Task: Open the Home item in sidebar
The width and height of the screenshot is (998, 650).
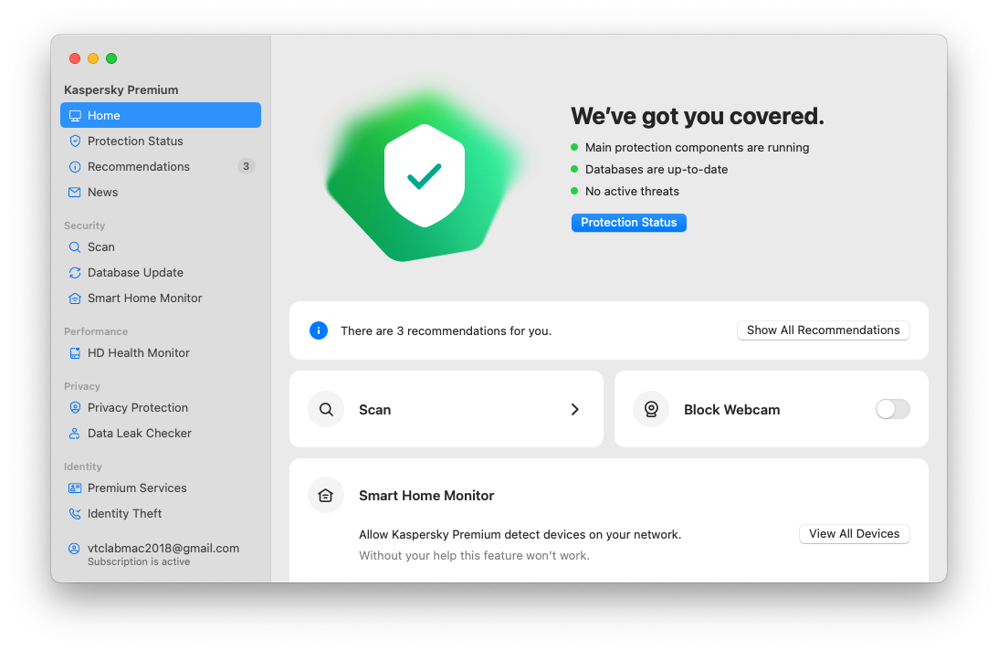Action: click(x=161, y=115)
